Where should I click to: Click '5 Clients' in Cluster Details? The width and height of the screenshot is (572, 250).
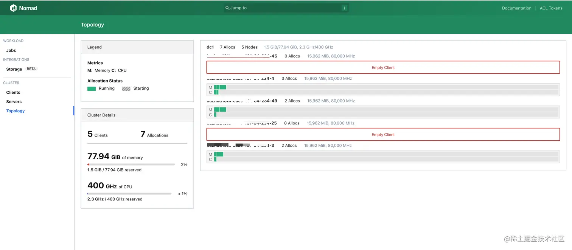pyautogui.click(x=98, y=134)
